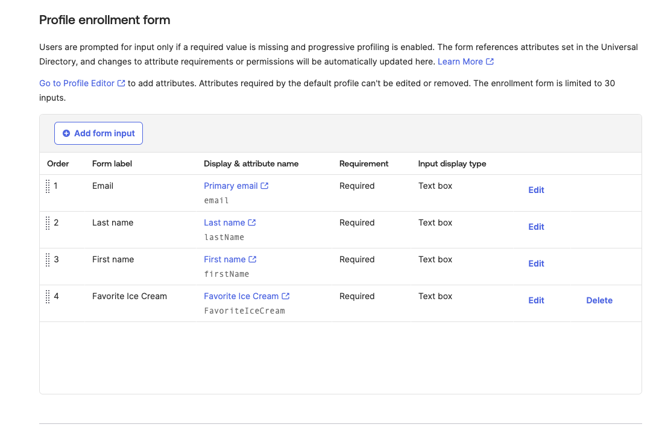Click the FavoriteIceCream attribute name text
The width and height of the screenshot is (659, 430).
coord(245,311)
